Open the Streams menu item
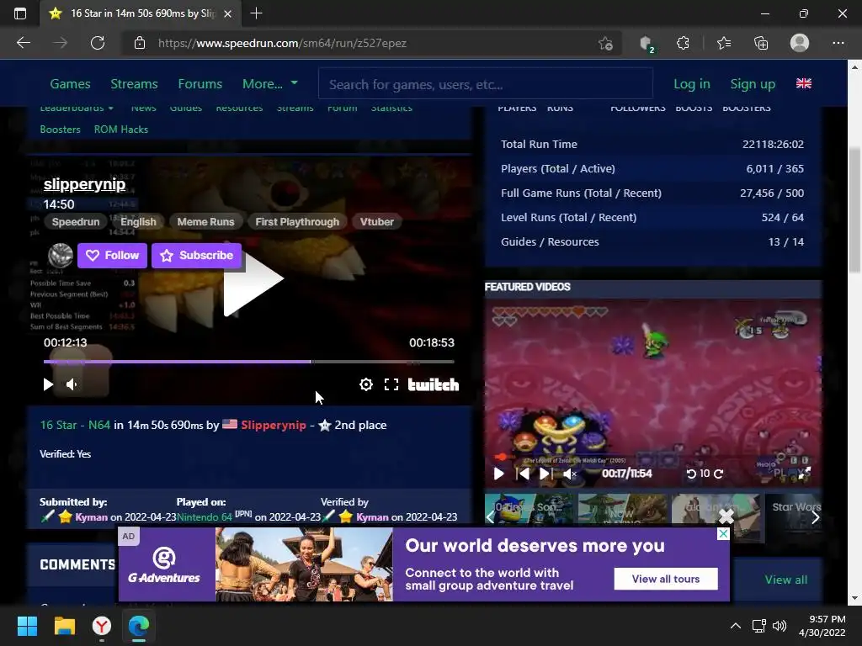The height and width of the screenshot is (646, 862). click(x=134, y=84)
